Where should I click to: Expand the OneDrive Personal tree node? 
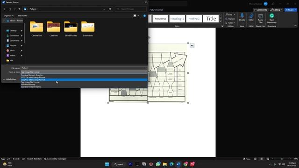tap(4, 21)
